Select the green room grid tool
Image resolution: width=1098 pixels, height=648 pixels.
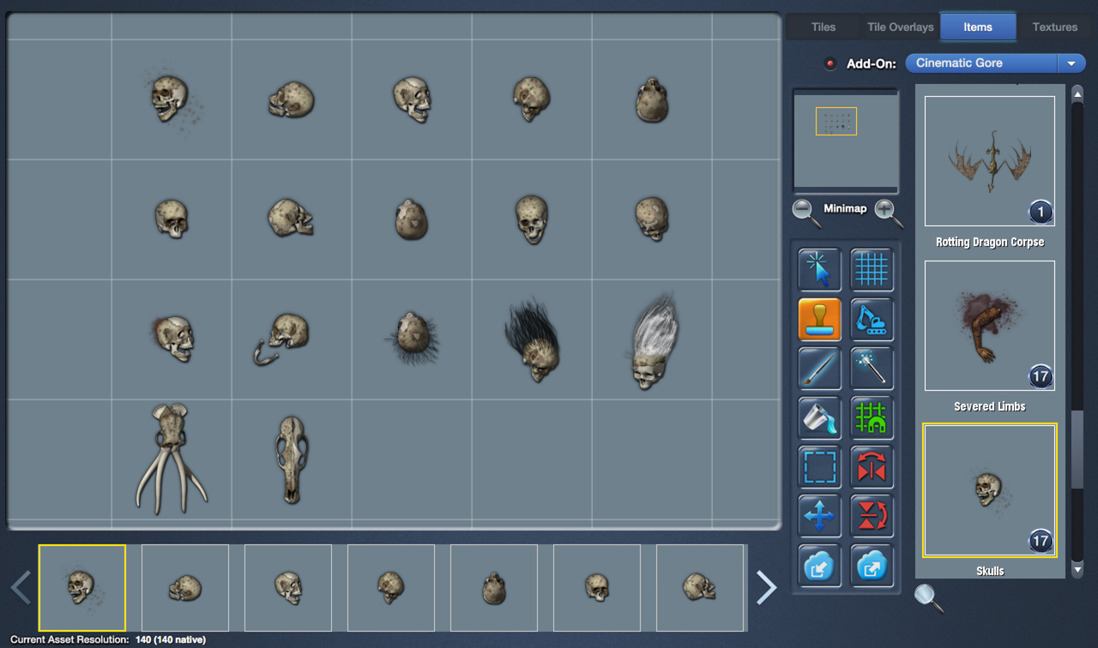click(872, 417)
